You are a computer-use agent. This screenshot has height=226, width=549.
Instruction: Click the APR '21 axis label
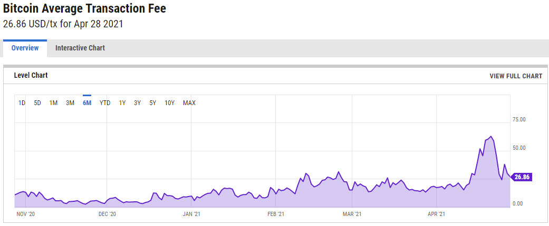pos(436,214)
